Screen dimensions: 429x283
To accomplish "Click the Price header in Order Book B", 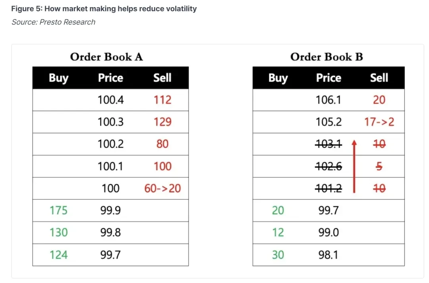I will coord(329,78).
